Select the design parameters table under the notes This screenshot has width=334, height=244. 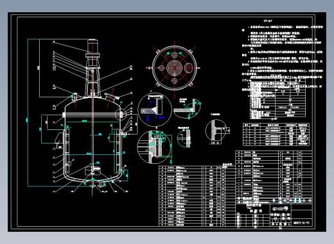coord(278,99)
